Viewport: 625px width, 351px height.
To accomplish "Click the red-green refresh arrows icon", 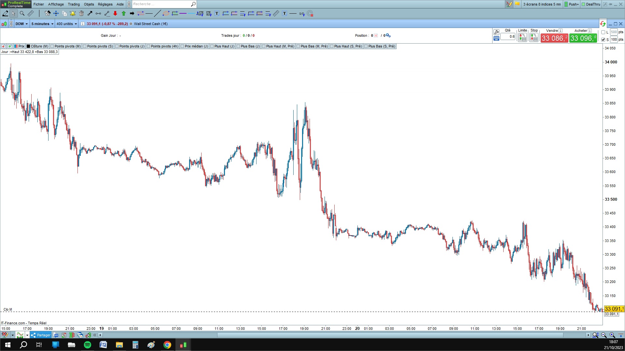I will pos(603,24).
